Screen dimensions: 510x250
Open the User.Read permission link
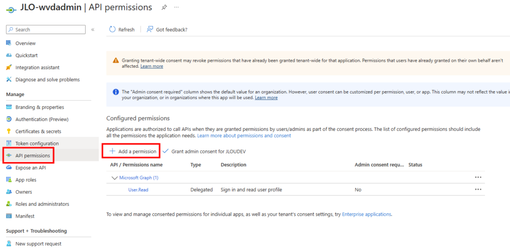tap(138, 190)
